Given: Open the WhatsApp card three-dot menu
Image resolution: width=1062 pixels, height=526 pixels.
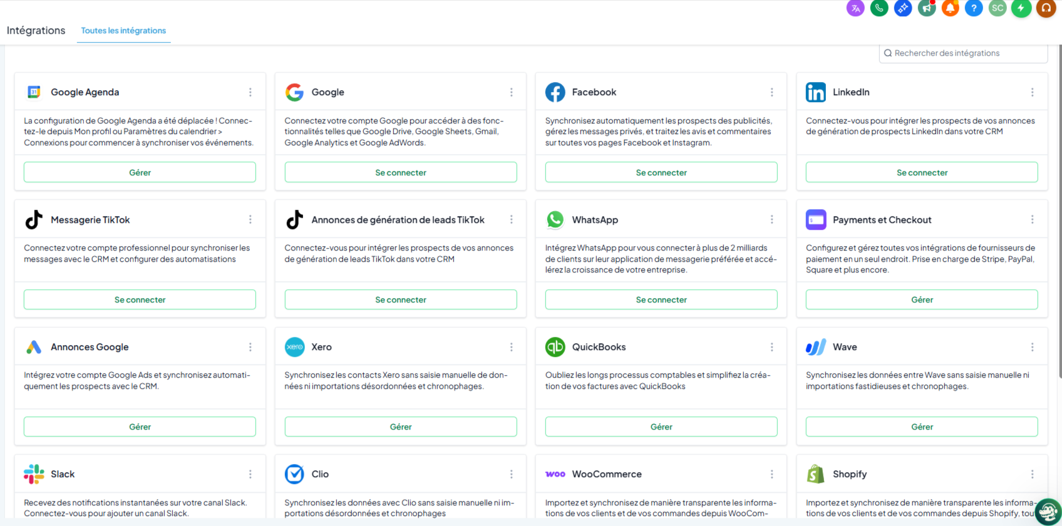Looking at the screenshot, I should 771,220.
